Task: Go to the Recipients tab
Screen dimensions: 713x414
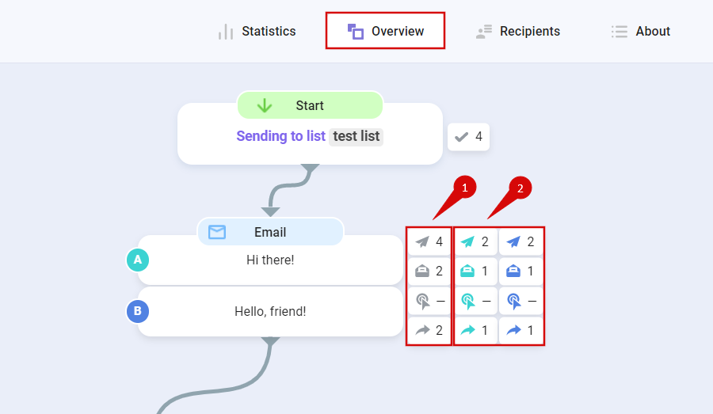Action: click(x=518, y=32)
